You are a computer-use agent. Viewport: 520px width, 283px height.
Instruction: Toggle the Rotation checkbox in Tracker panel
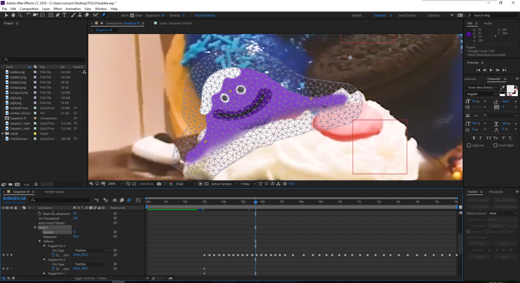[487, 232]
